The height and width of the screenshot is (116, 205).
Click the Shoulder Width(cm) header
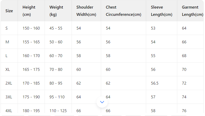pos(86,11)
